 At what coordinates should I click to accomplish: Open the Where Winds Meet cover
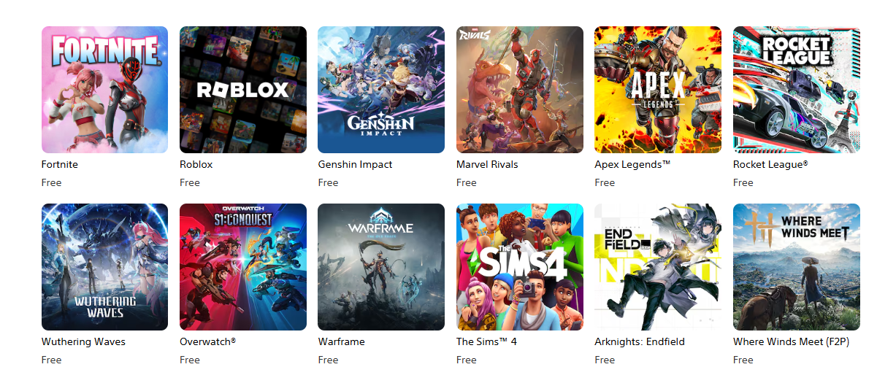coord(797,267)
